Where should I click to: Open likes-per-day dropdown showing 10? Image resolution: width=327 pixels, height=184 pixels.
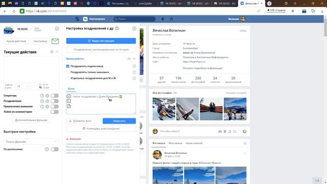[22, 86]
